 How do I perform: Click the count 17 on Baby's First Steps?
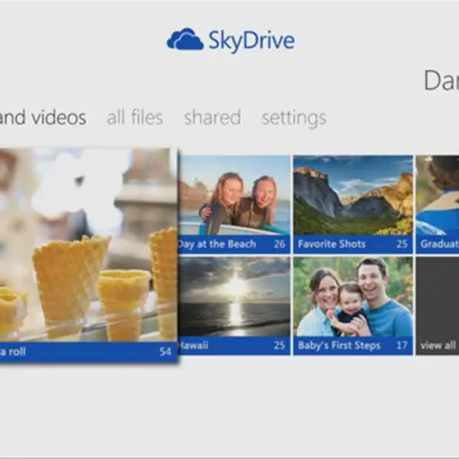402,346
